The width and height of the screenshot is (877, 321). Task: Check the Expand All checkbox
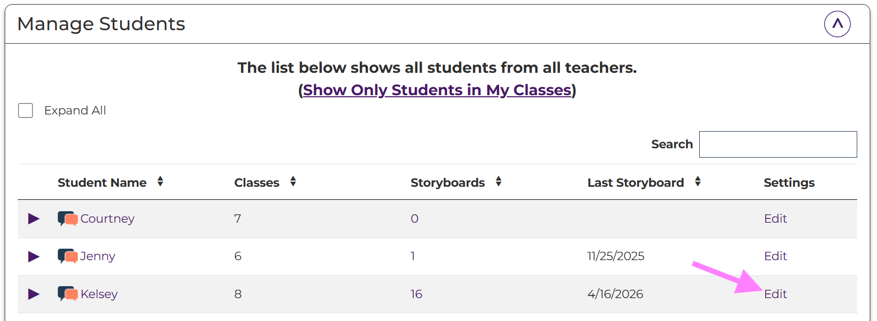coord(25,110)
